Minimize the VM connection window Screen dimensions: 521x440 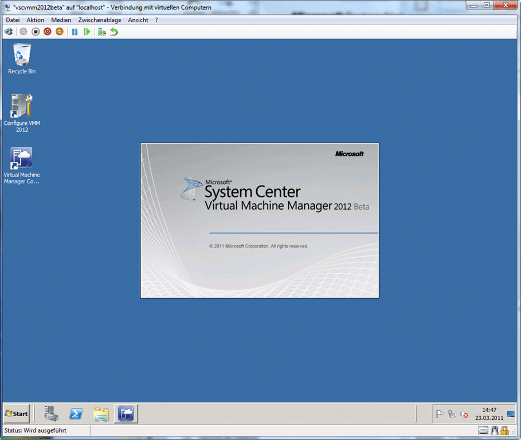click(x=473, y=5)
